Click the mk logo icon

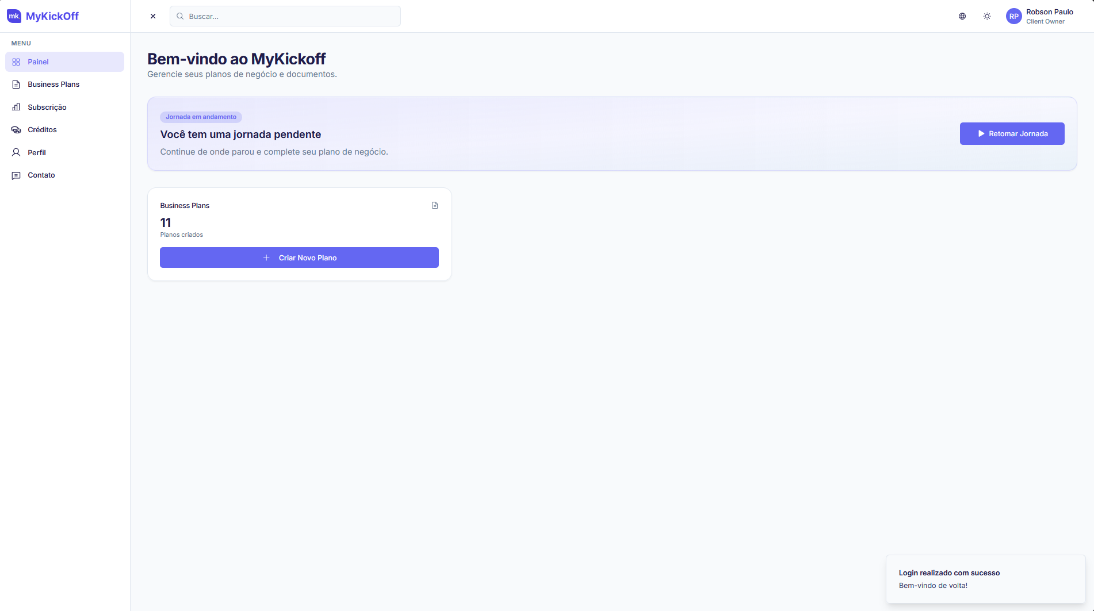[x=15, y=16]
